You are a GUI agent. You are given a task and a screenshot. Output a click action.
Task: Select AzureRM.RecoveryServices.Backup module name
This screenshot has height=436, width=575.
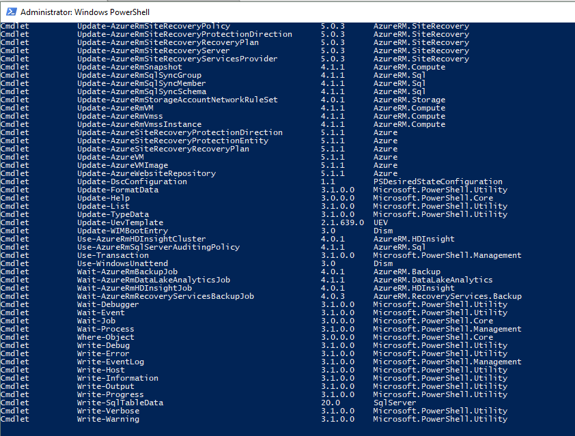(447, 296)
